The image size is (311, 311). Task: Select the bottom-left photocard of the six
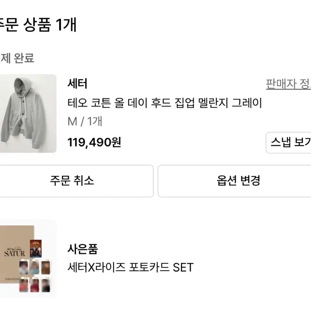(x=25, y=284)
